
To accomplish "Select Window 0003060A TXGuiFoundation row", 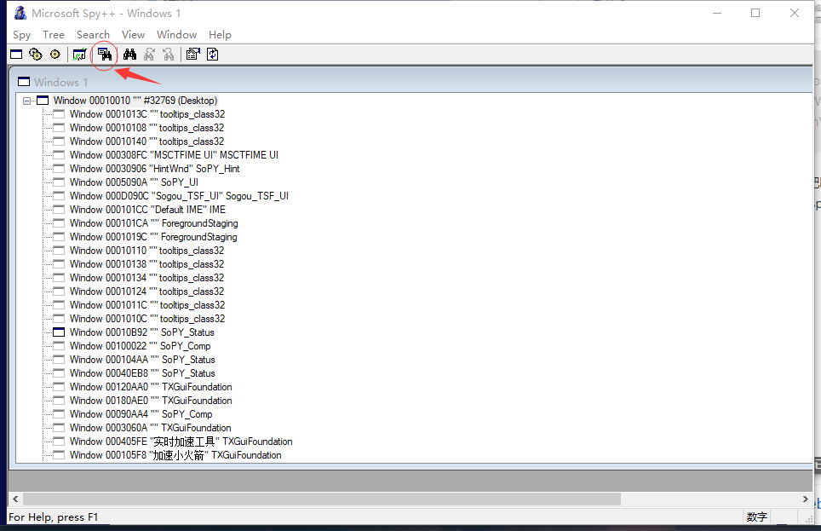I will click(x=150, y=428).
